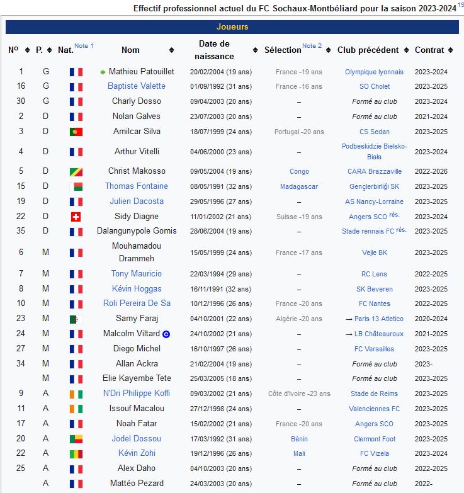
Task: Open Tony Mauricio player page
Action: [137, 273]
